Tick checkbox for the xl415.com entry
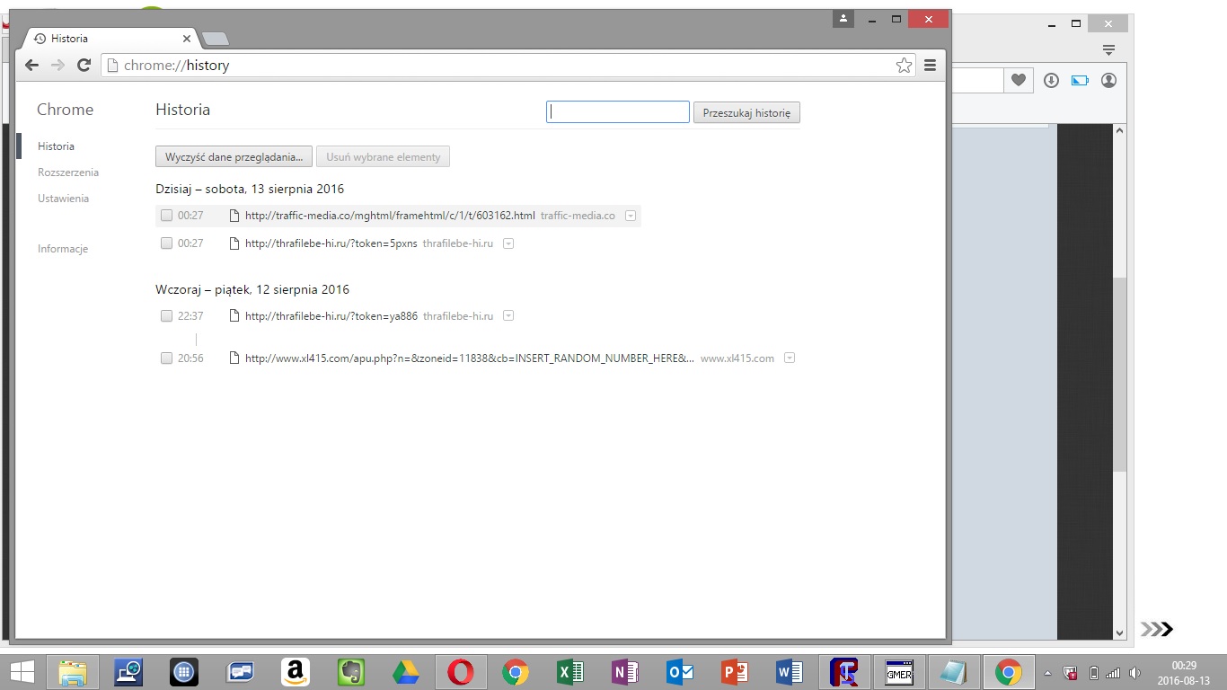 166,358
